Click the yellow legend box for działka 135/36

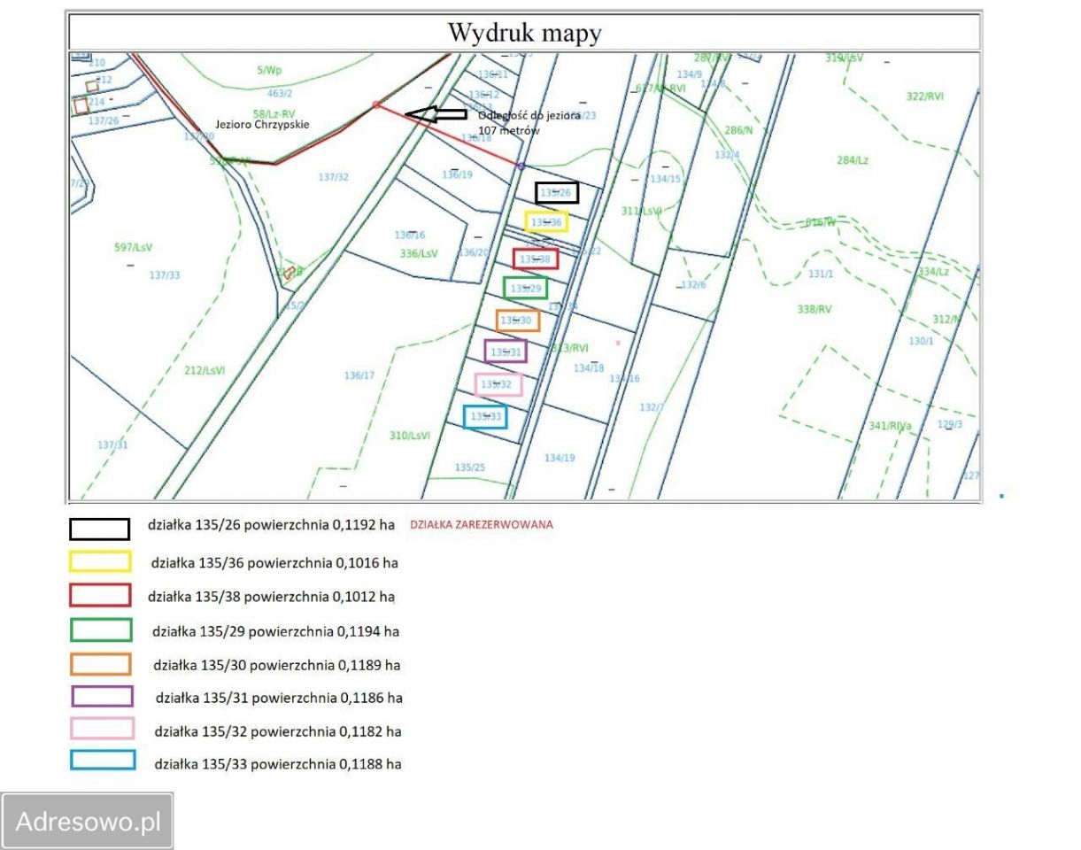tap(100, 561)
